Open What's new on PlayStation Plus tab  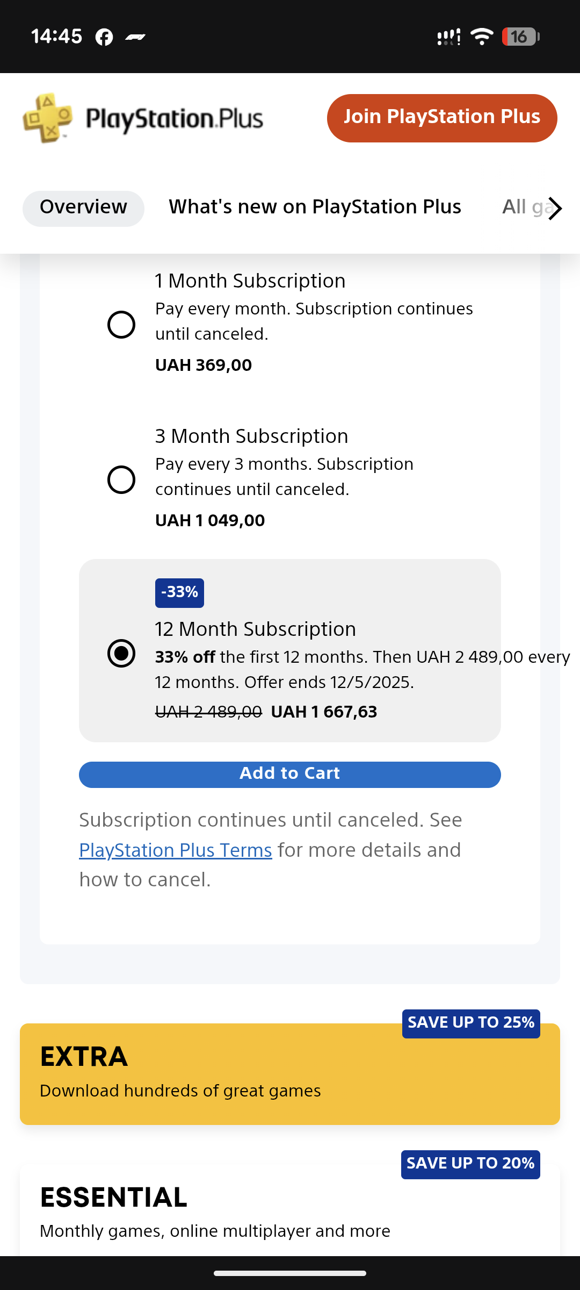[x=315, y=207]
